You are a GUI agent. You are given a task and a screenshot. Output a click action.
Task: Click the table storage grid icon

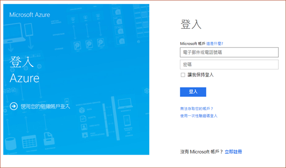tap(29, 142)
